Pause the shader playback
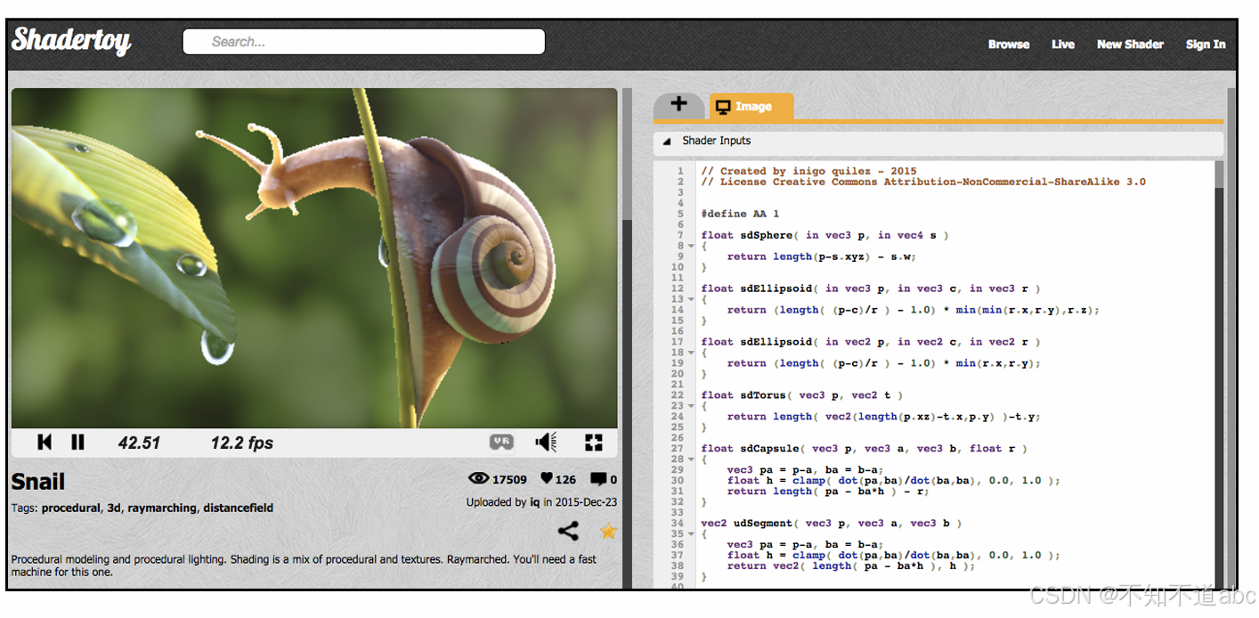The height and width of the screenshot is (618, 1259). click(x=77, y=442)
